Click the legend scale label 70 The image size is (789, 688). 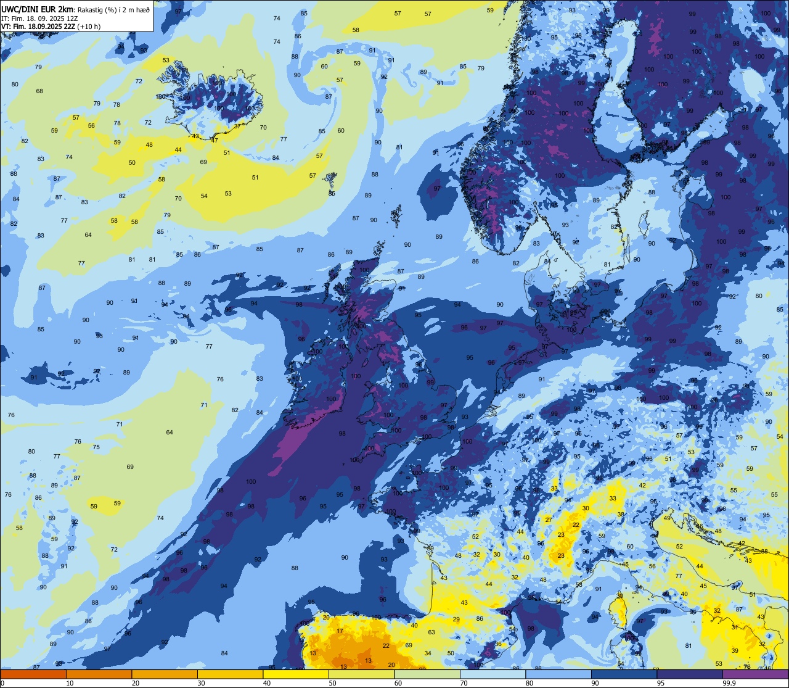tap(464, 683)
